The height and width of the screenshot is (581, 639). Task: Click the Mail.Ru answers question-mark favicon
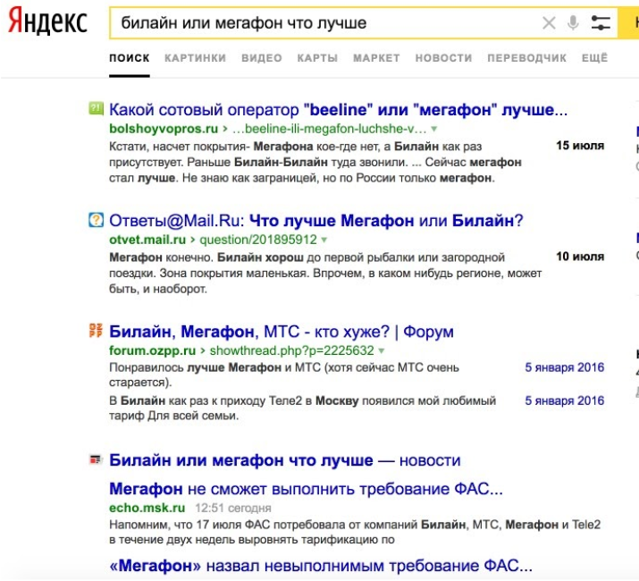click(x=97, y=220)
